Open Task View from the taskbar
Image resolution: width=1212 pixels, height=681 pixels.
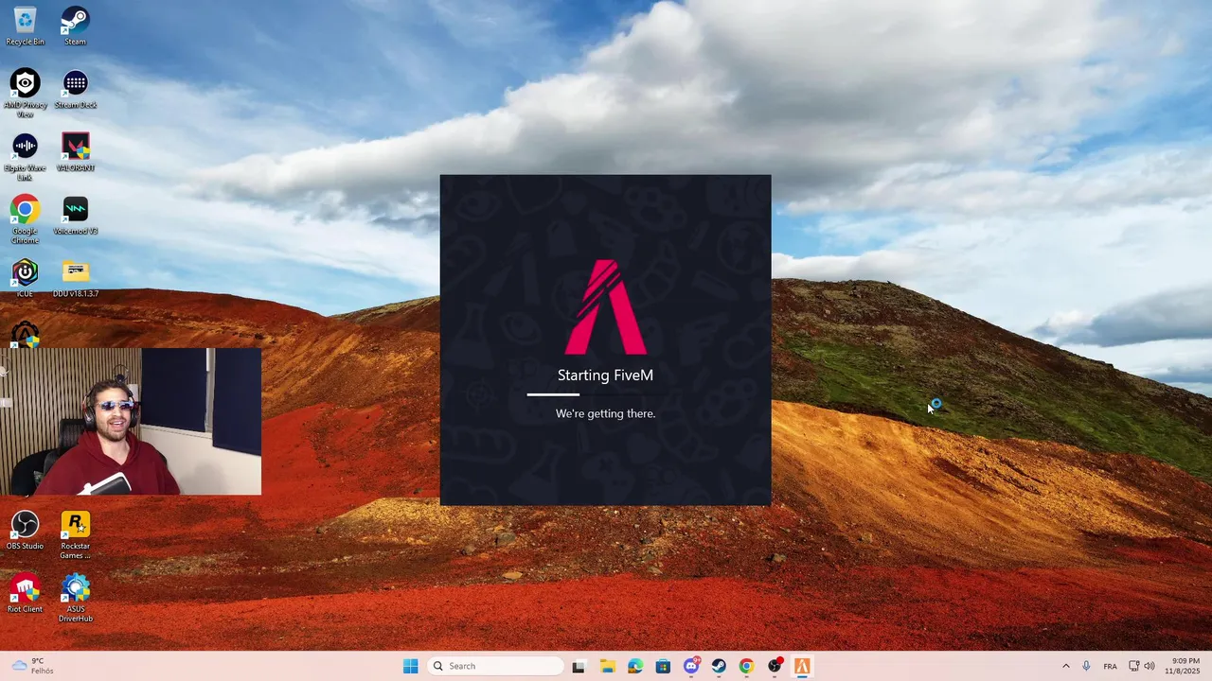coord(579,666)
